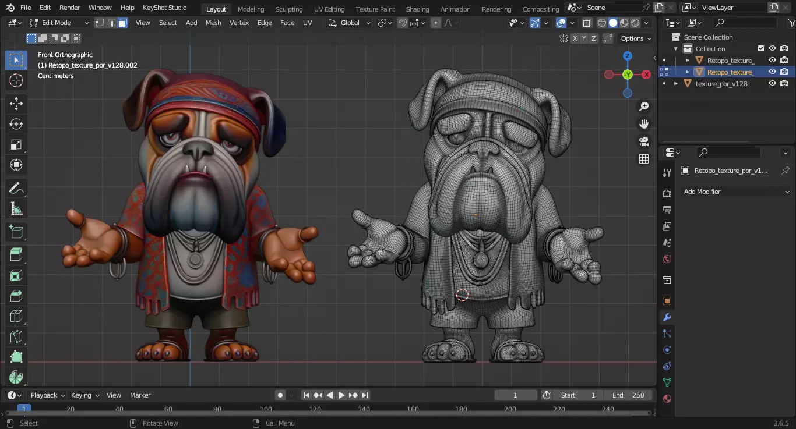The height and width of the screenshot is (429, 796).
Task: Activate the Knife tool
Action: coord(16,336)
